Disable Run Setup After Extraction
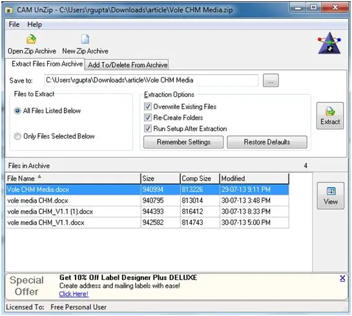This screenshot has height=316, width=352. pyautogui.click(x=147, y=128)
